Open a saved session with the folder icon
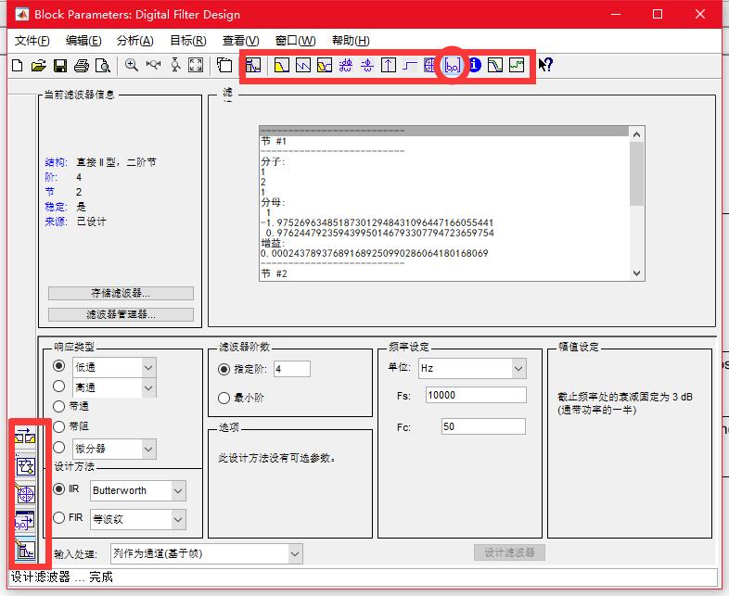The width and height of the screenshot is (729, 596). pos(39,66)
